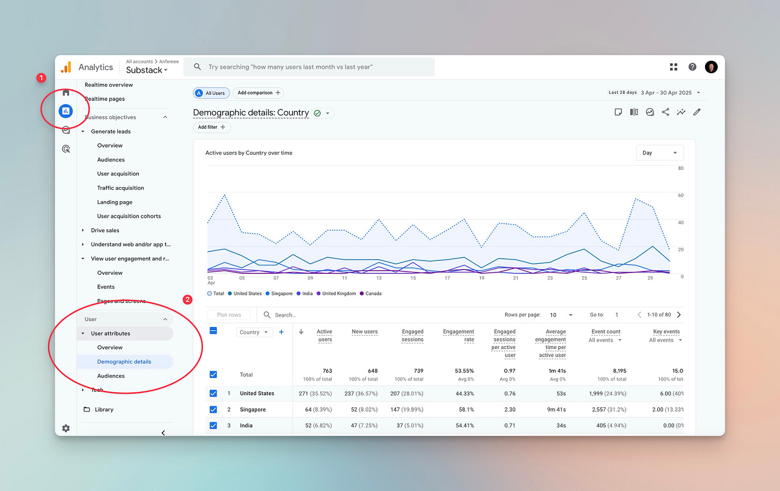Open the Home icon in left rail

[66, 93]
